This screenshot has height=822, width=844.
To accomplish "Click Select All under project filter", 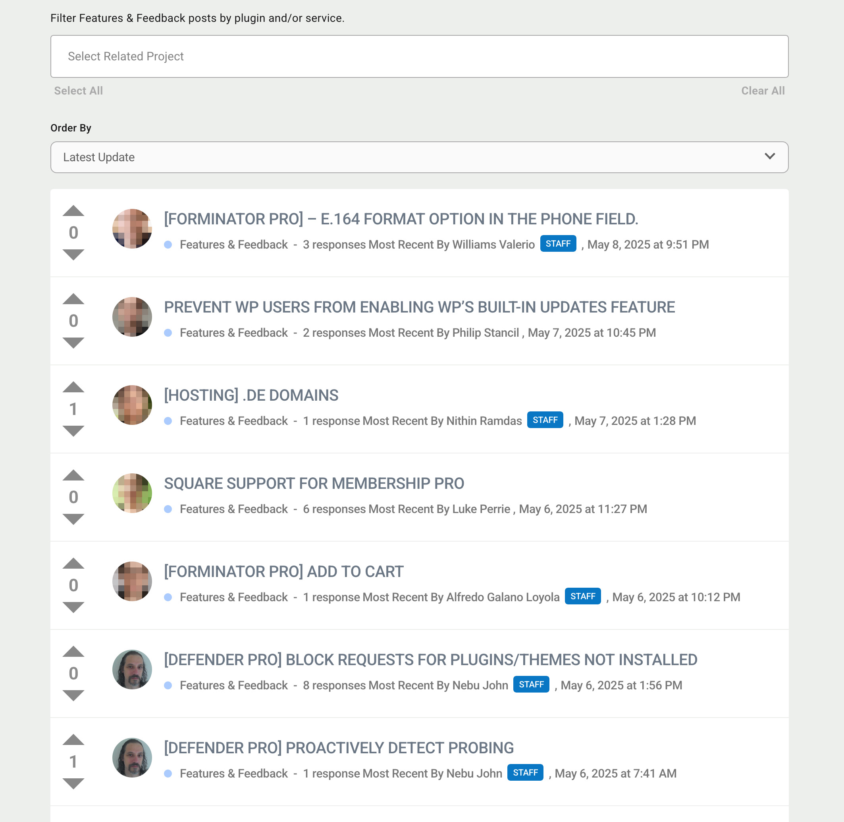I will pos(79,91).
